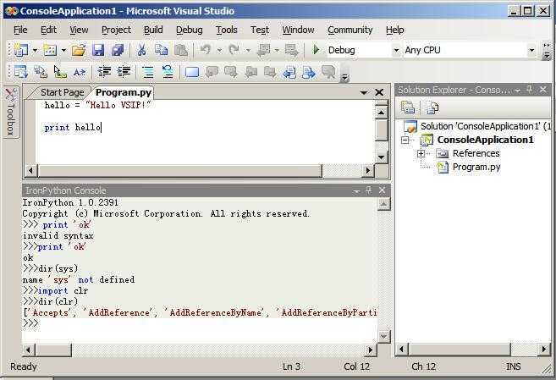Click the empty console prompt line

pos(199,323)
